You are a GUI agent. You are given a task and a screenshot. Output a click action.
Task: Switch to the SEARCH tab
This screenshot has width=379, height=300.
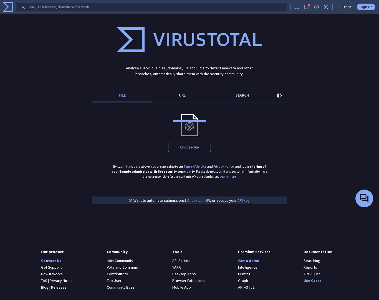242,95
